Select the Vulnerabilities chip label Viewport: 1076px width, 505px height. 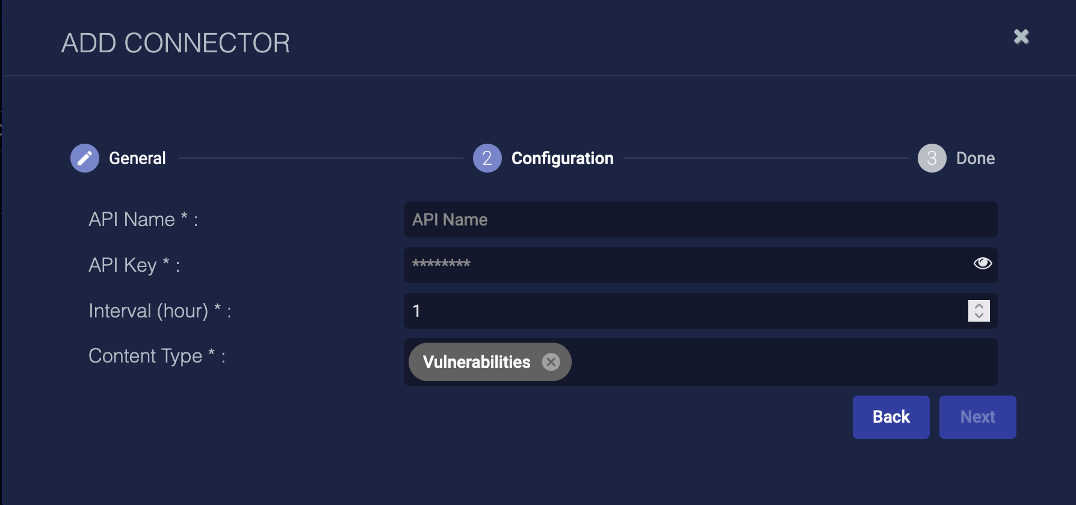click(x=477, y=362)
